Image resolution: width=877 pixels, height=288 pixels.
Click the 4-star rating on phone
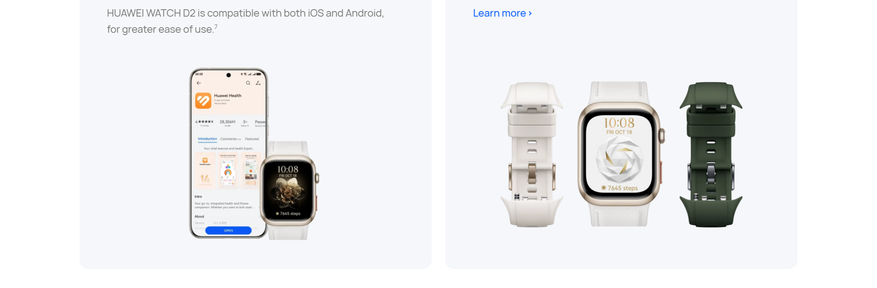[204, 122]
